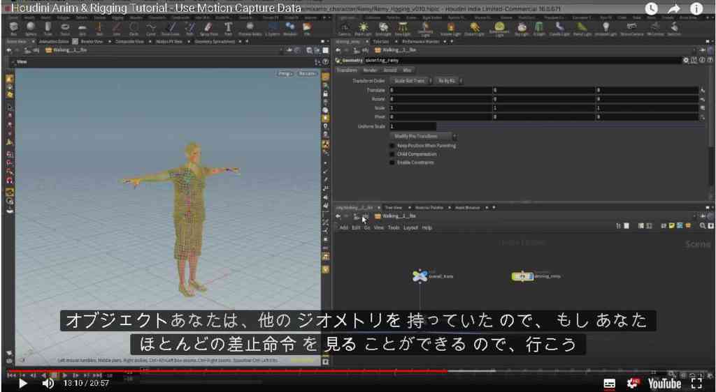This screenshot has height=392, width=716.
Task: Open the Rx Ry Rz rotation order dropdown
Action: [x=448, y=81]
